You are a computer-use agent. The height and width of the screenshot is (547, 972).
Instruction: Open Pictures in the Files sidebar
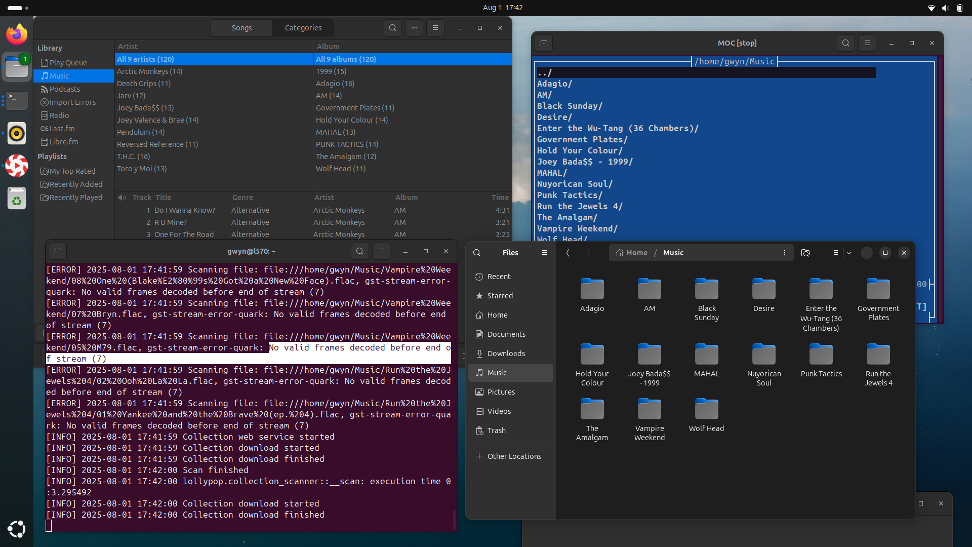click(511, 392)
